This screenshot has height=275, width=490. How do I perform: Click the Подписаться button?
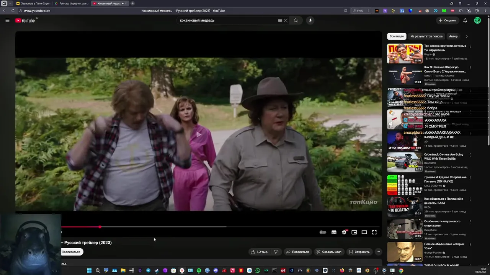71,252
